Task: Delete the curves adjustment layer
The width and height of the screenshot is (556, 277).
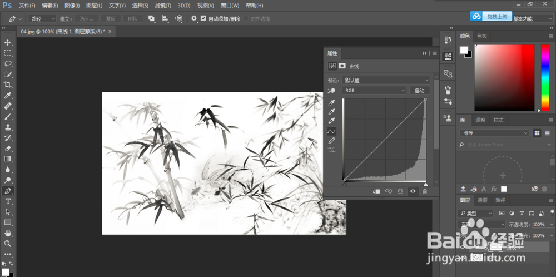Action: 424,191
